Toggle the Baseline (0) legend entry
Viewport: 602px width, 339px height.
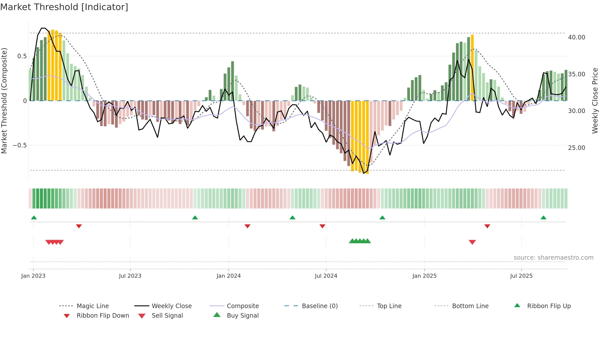(311, 306)
